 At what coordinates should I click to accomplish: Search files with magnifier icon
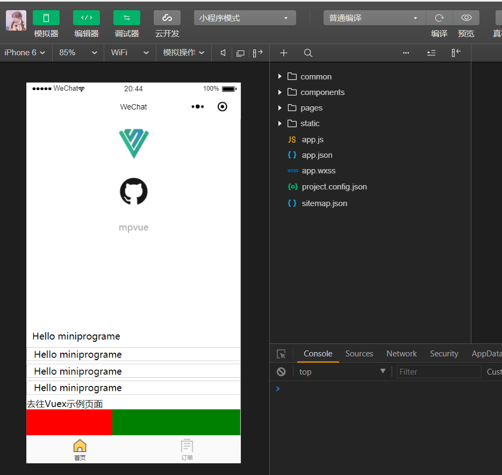[x=308, y=53]
